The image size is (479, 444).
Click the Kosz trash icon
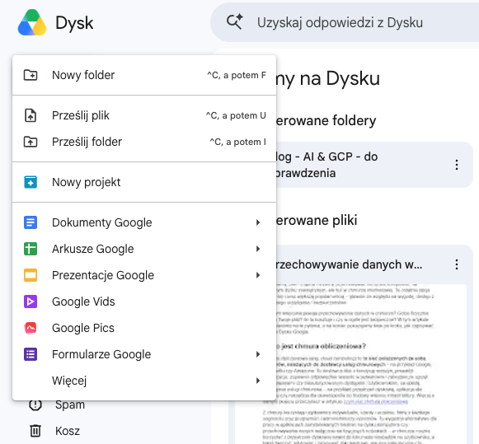coord(35,431)
